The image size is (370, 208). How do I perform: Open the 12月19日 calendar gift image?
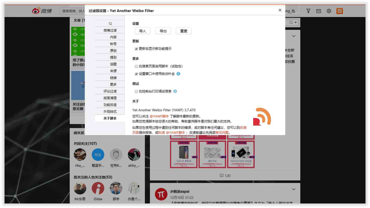pos(212,154)
